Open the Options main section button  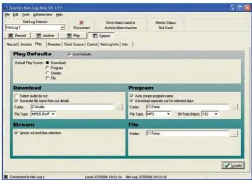[101, 36]
